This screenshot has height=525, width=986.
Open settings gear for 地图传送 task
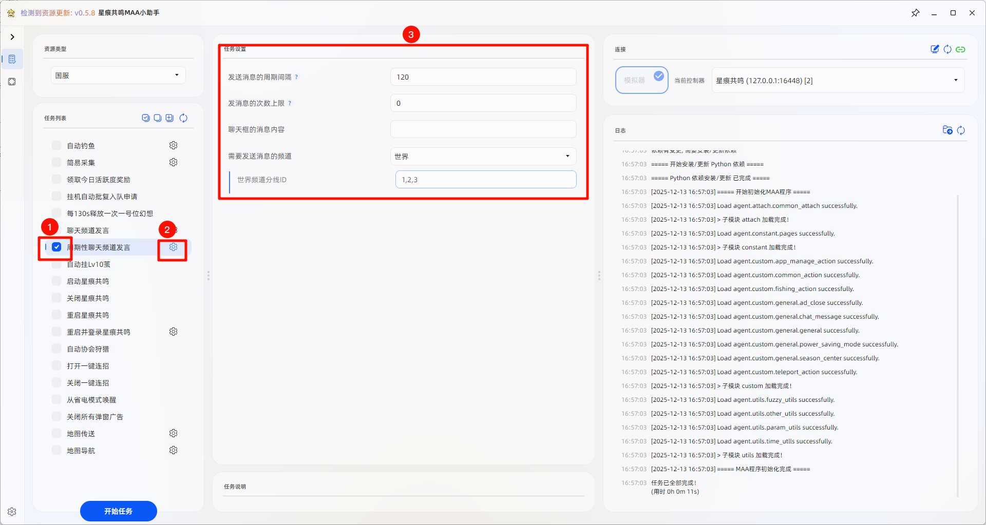point(174,433)
